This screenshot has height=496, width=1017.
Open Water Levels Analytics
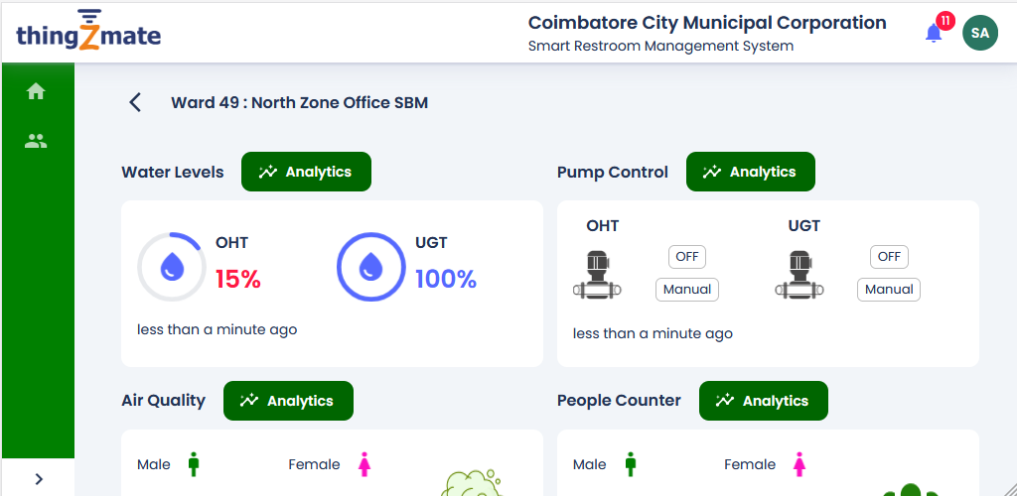point(306,172)
